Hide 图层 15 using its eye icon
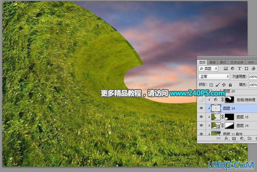 pos(201,117)
